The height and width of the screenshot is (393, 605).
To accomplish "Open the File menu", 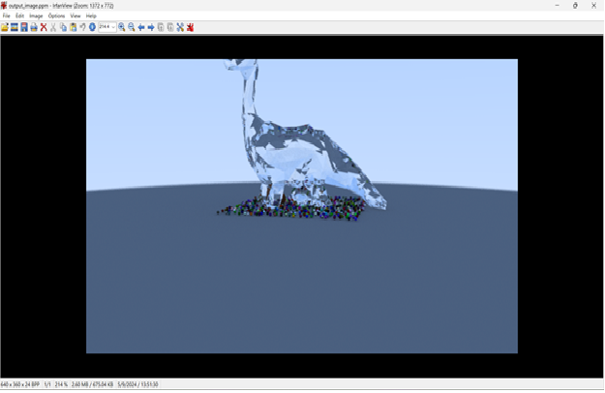I will 6,15.
